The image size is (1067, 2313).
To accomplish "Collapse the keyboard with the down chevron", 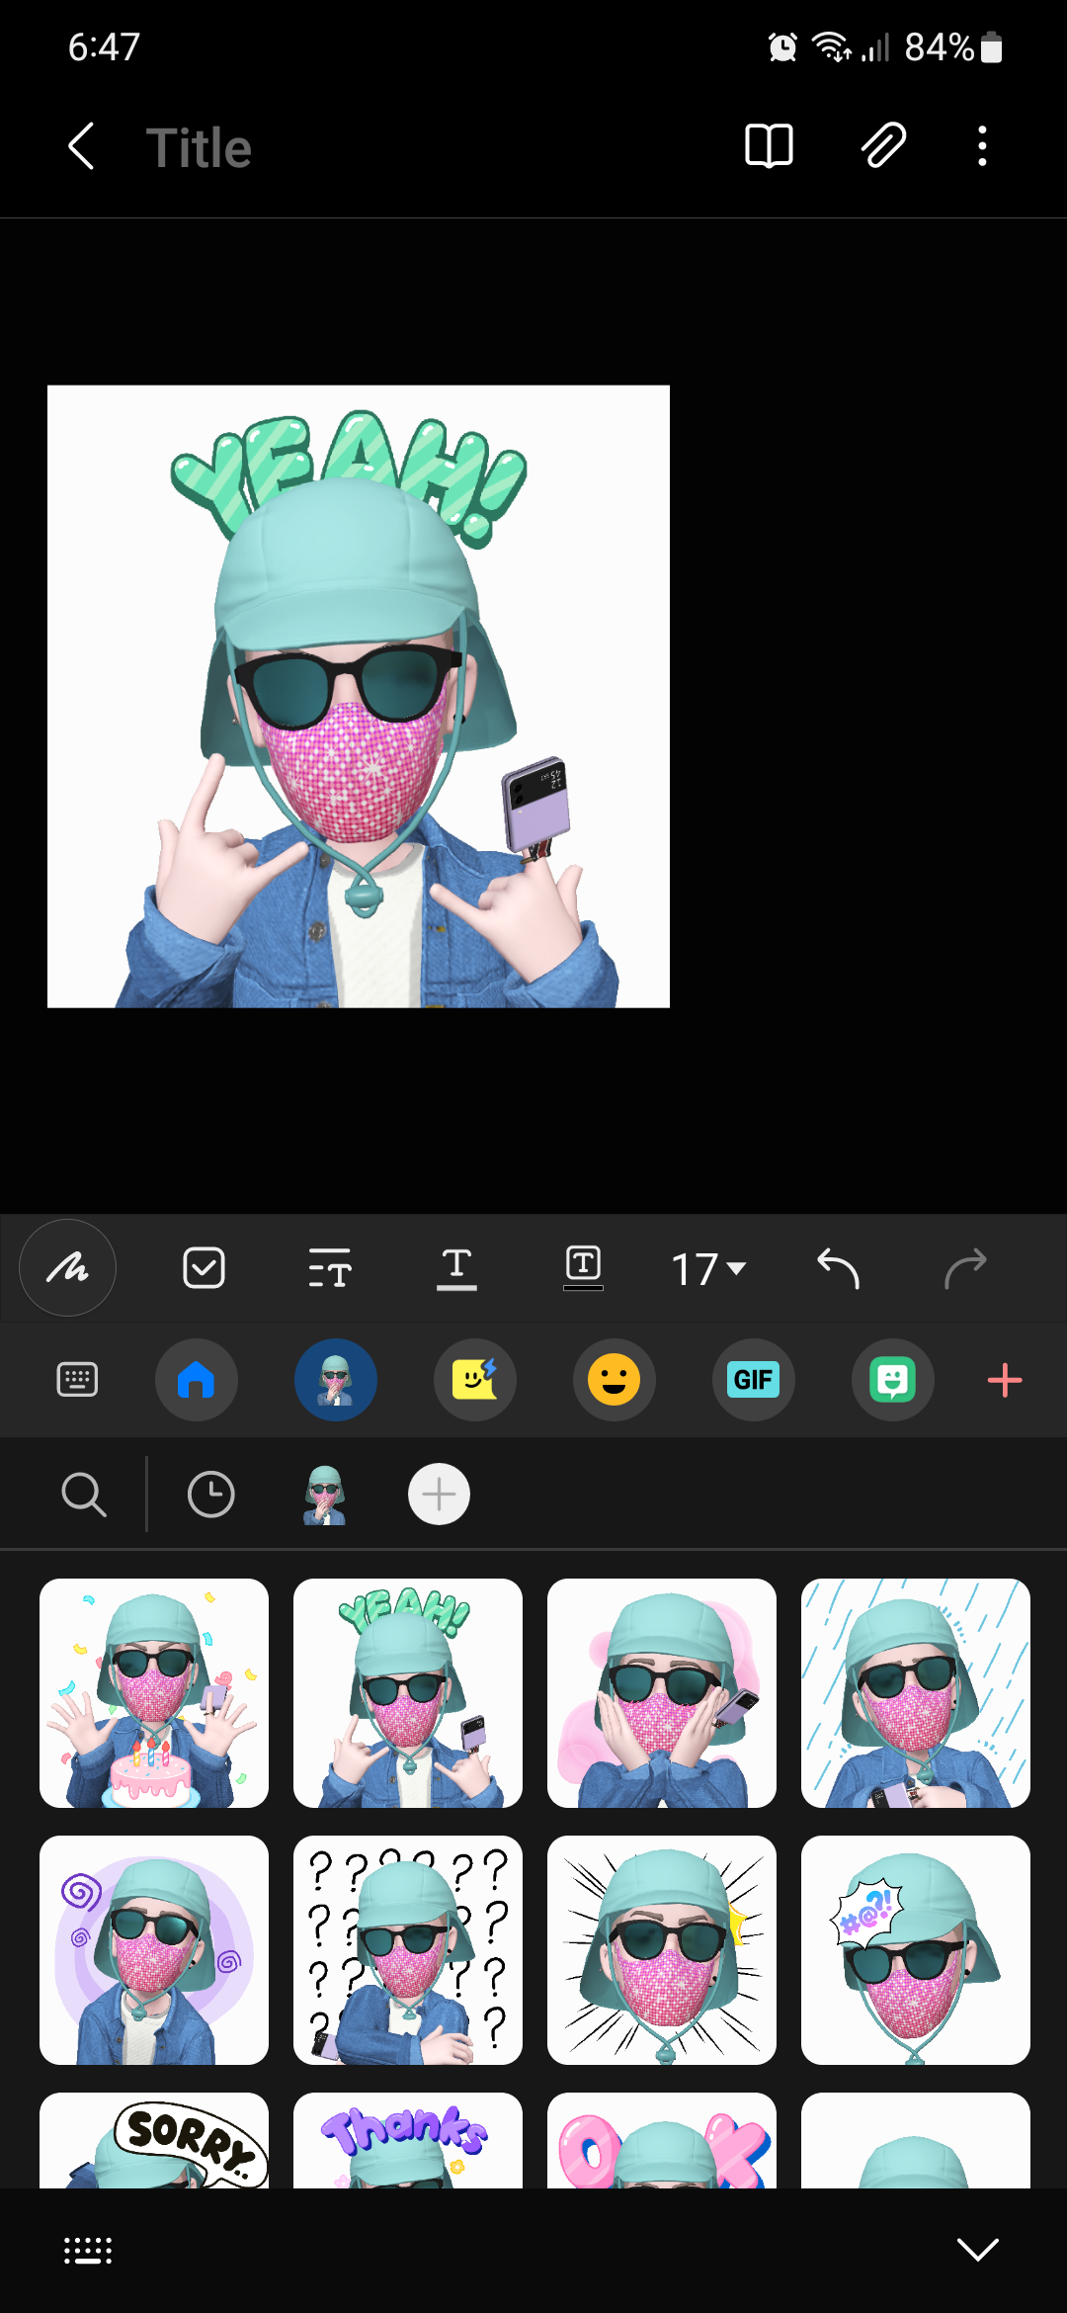I will click(978, 2250).
